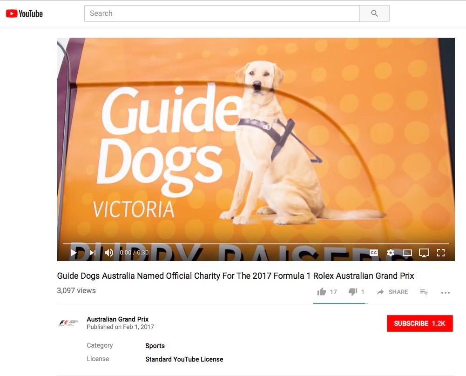Play the video
This screenshot has width=466, height=376.
[x=74, y=253]
